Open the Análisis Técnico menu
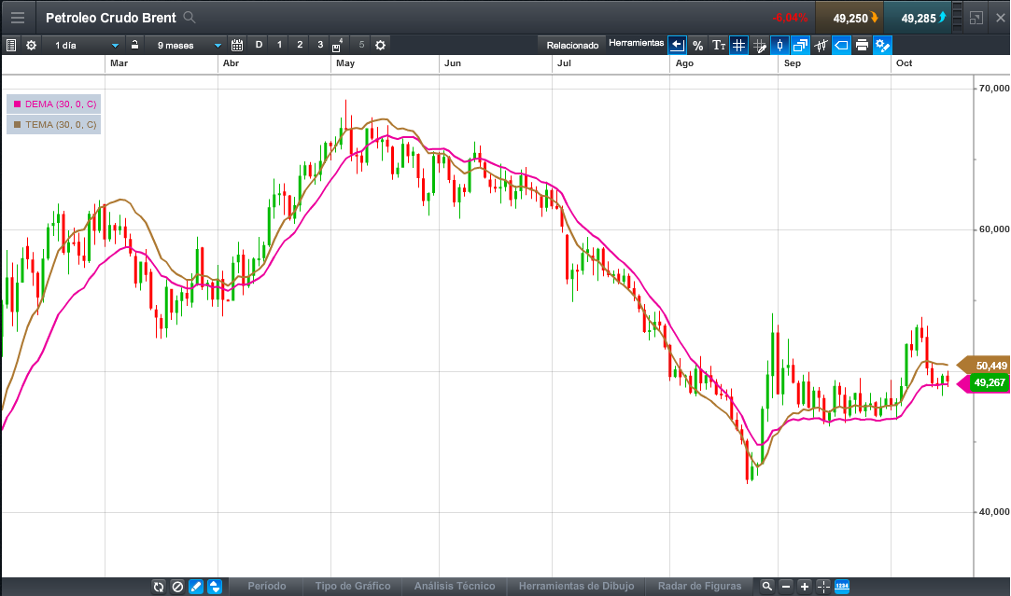The height and width of the screenshot is (596, 1011). pos(455,587)
